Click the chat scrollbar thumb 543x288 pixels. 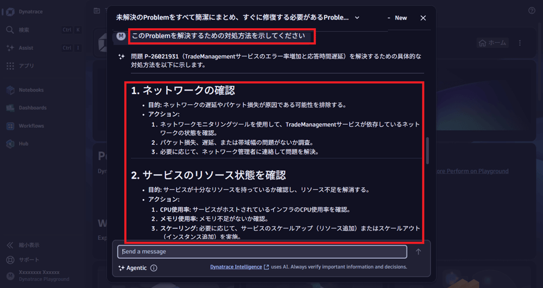click(x=428, y=151)
